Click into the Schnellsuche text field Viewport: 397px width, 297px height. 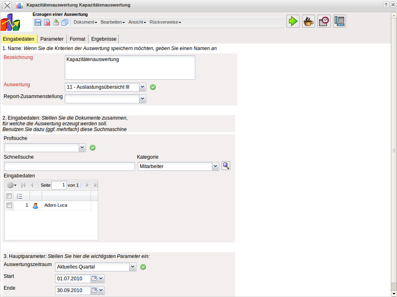coord(69,166)
